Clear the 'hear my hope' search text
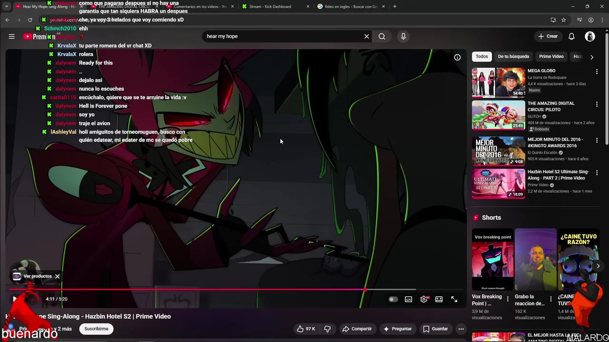Viewport: 609px width, 342px height. (366, 37)
